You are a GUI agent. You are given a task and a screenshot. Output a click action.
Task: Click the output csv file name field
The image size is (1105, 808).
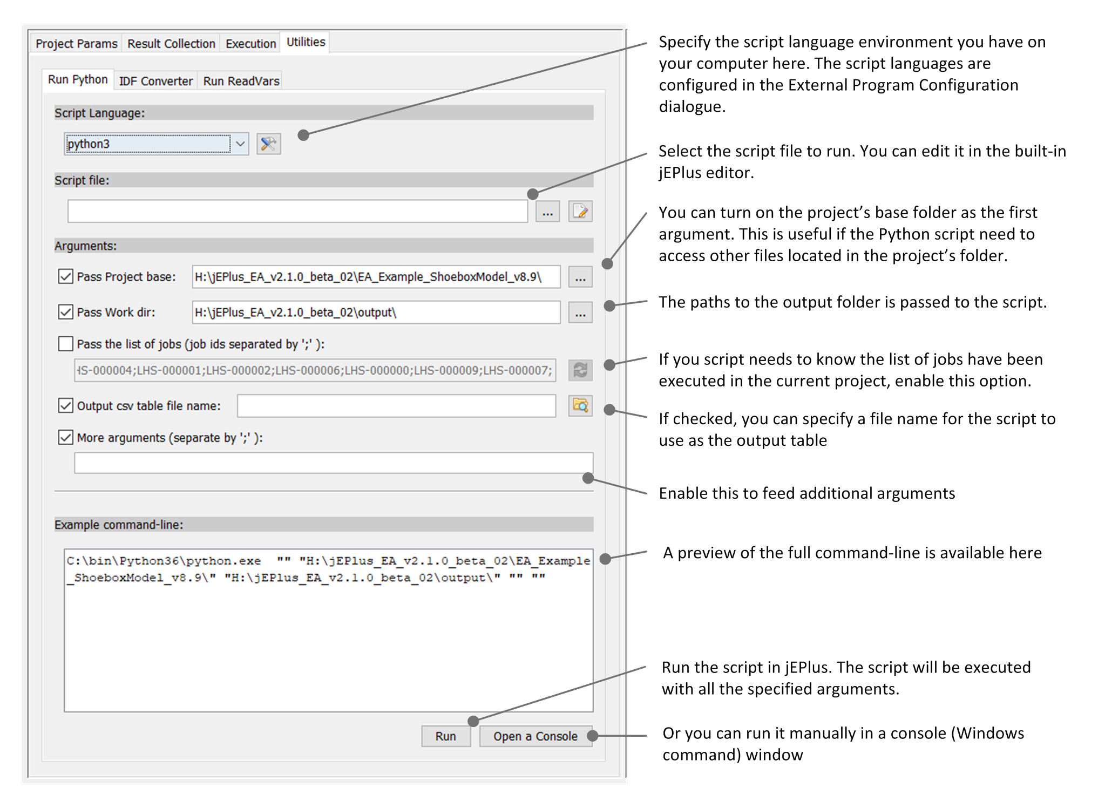pos(396,406)
